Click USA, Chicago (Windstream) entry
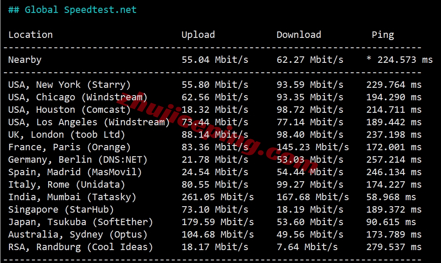This screenshot has height=263, width=441. tap(77, 97)
